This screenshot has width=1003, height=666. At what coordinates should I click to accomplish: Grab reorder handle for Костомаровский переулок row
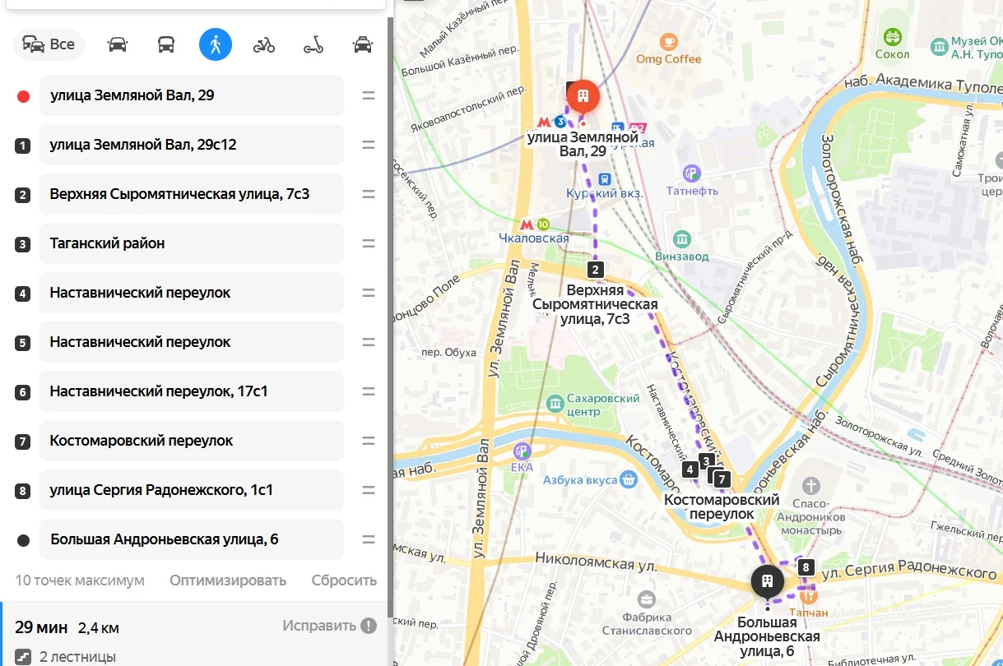369,441
